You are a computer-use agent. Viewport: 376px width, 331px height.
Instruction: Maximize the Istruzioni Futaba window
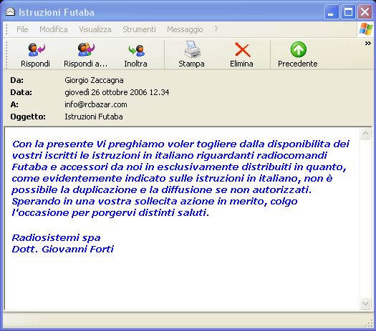[348, 11]
